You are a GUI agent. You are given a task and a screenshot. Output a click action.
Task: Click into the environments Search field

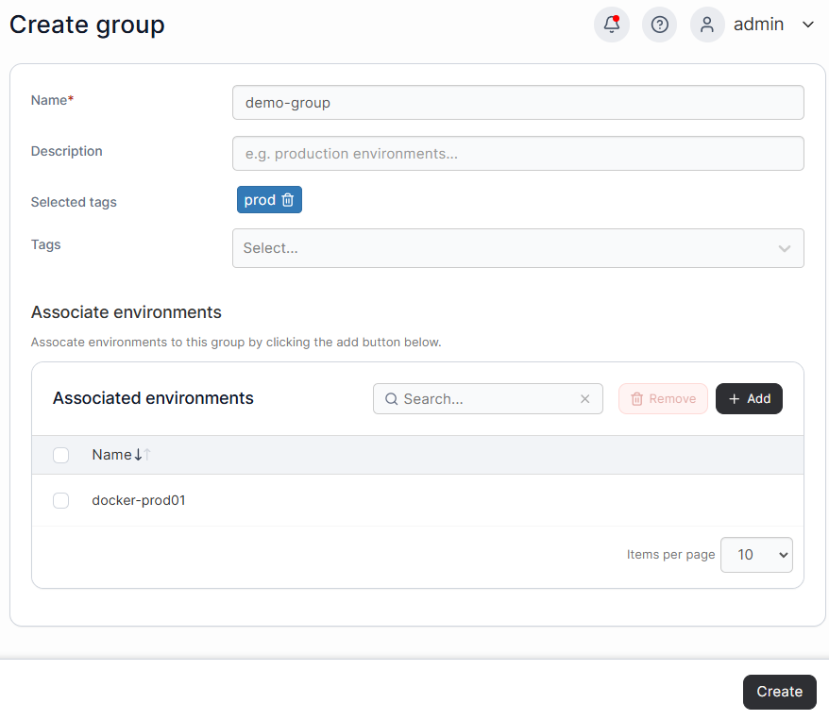point(487,399)
